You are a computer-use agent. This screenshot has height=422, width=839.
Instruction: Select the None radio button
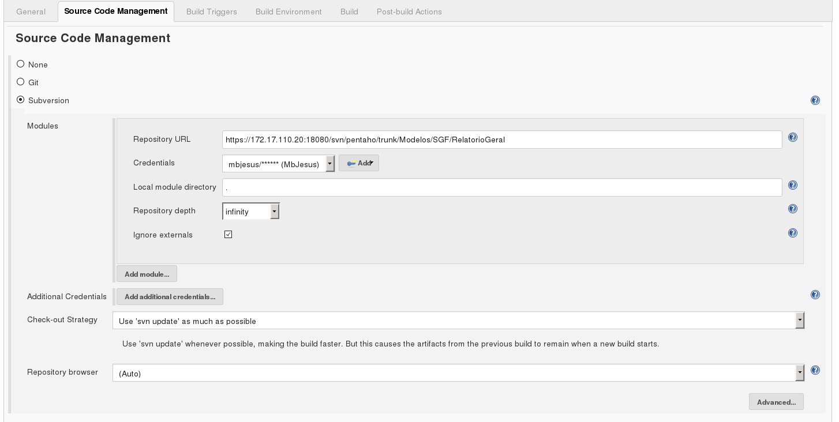click(21, 64)
